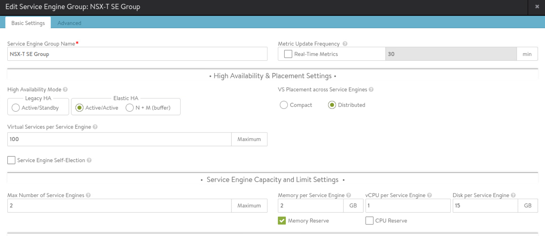Click help icon beside High Availability Mode
The width and height of the screenshot is (545, 236).
click(x=65, y=90)
